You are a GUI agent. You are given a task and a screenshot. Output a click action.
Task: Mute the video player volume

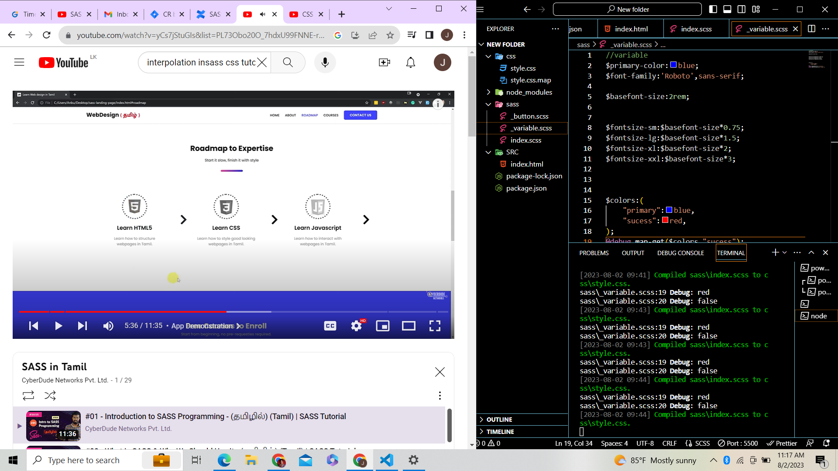tap(108, 326)
